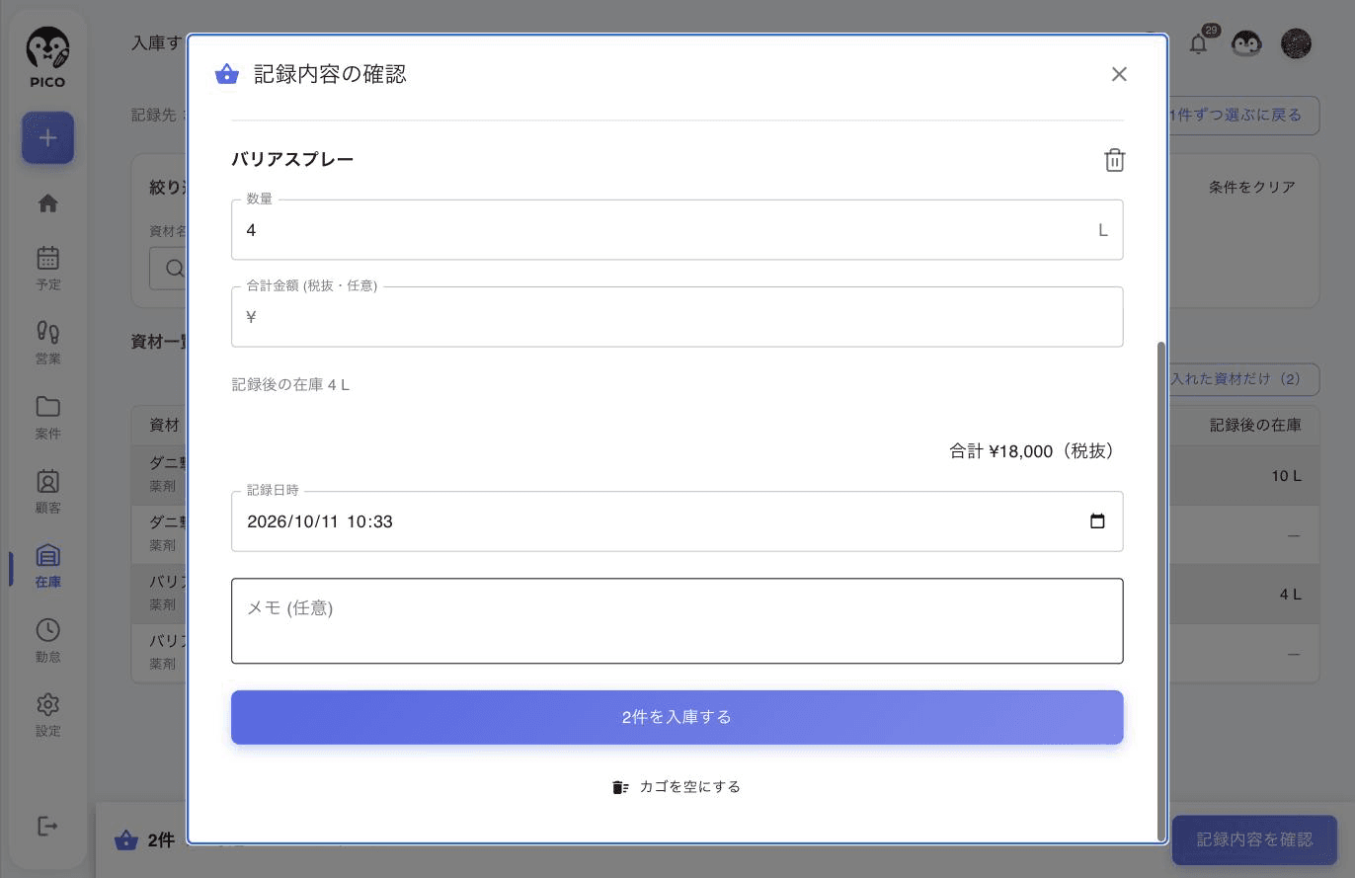
Task: Click the basket icon beside 記録内容の確認
Action: click(x=227, y=74)
